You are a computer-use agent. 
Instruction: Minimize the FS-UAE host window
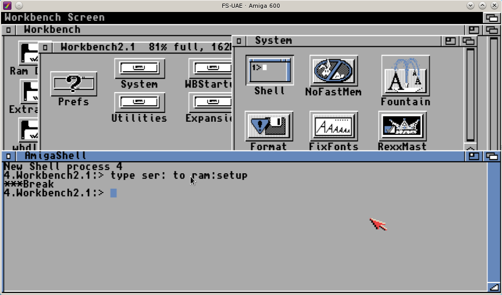pyautogui.click(x=470, y=5)
